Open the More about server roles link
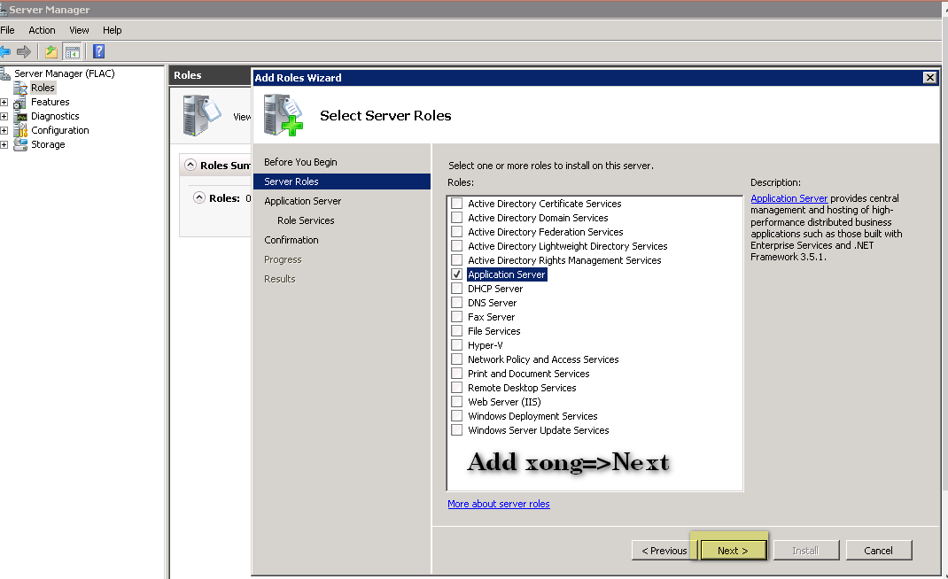The width and height of the screenshot is (948, 579). pyautogui.click(x=499, y=504)
